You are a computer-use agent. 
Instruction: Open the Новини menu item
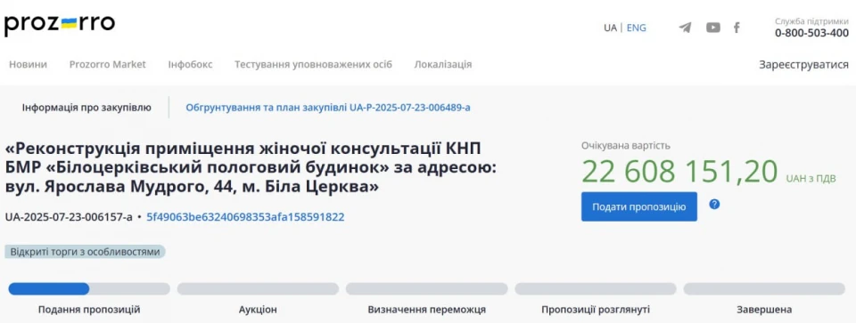pos(28,64)
